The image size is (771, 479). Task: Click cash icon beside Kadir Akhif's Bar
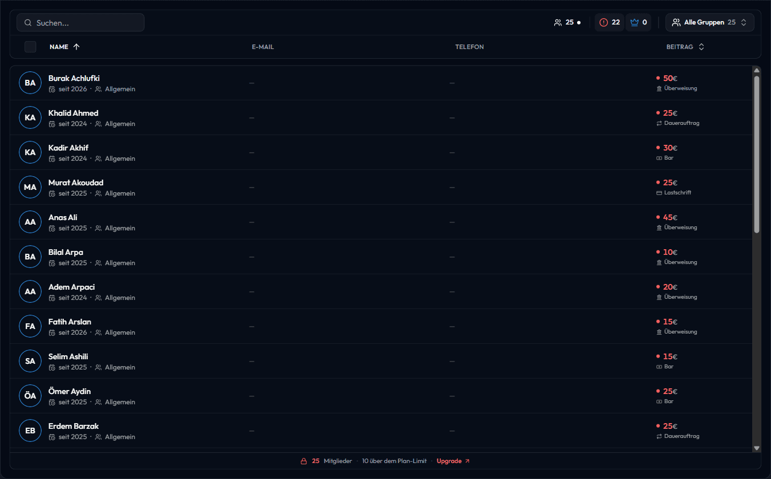pyautogui.click(x=659, y=158)
